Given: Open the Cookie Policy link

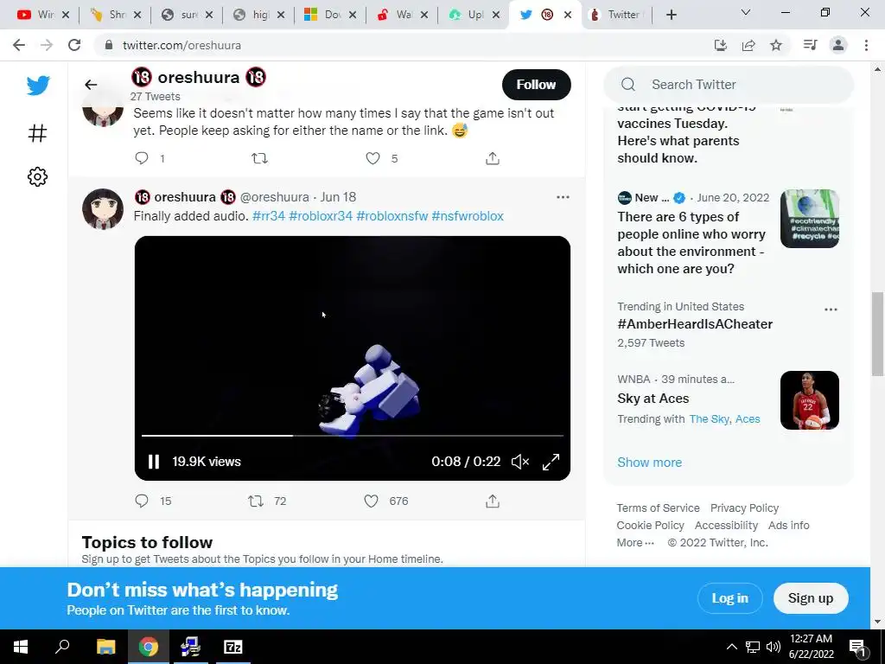Looking at the screenshot, I should click(x=650, y=526).
